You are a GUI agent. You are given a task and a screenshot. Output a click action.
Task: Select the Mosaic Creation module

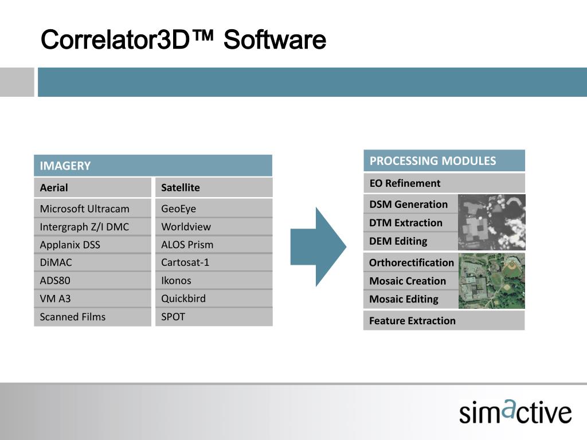(x=410, y=281)
